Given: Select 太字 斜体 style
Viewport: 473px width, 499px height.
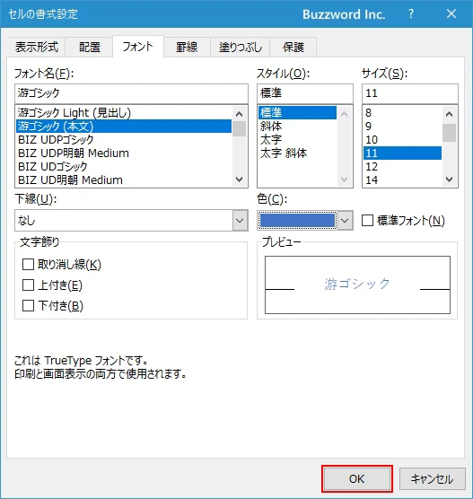Looking at the screenshot, I should [x=297, y=153].
